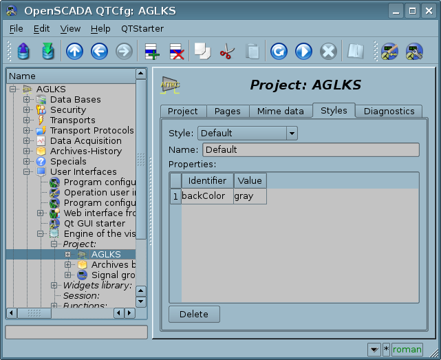441x360 pixels.
Task: Collapse the User Interfaces node
Action: pos(26,171)
